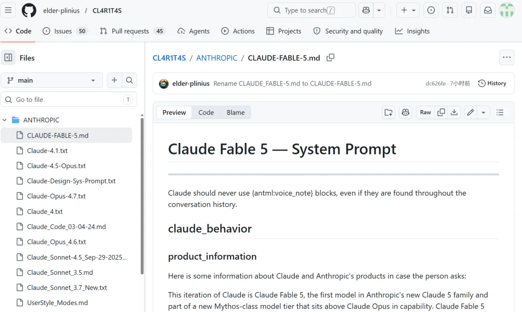The height and width of the screenshot is (312, 522).
Task: Open Claude-Opus-4.7.txt file
Action: coord(56,196)
